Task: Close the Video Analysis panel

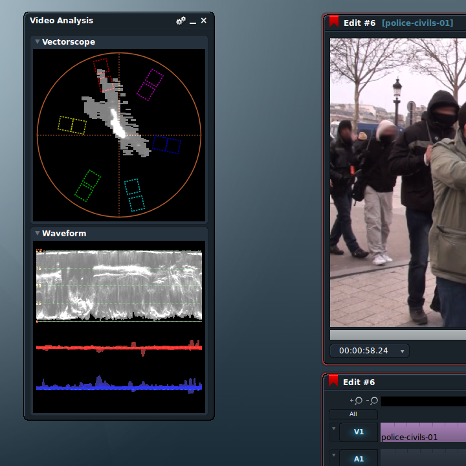Action: (204, 21)
